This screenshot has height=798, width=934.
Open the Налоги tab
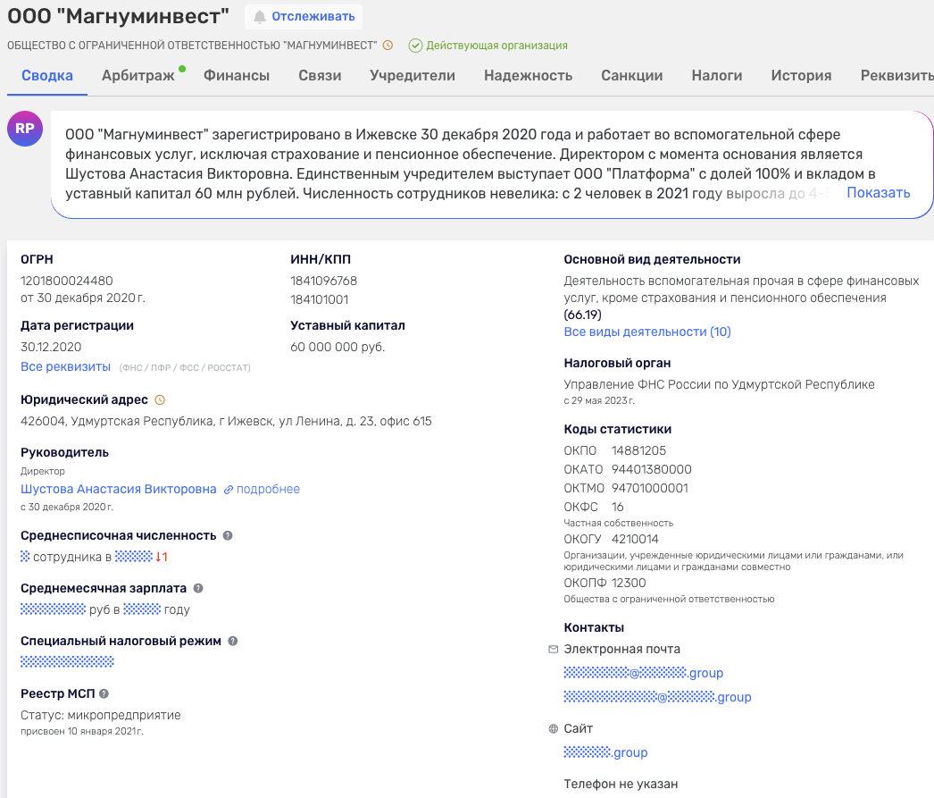[x=716, y=76]
